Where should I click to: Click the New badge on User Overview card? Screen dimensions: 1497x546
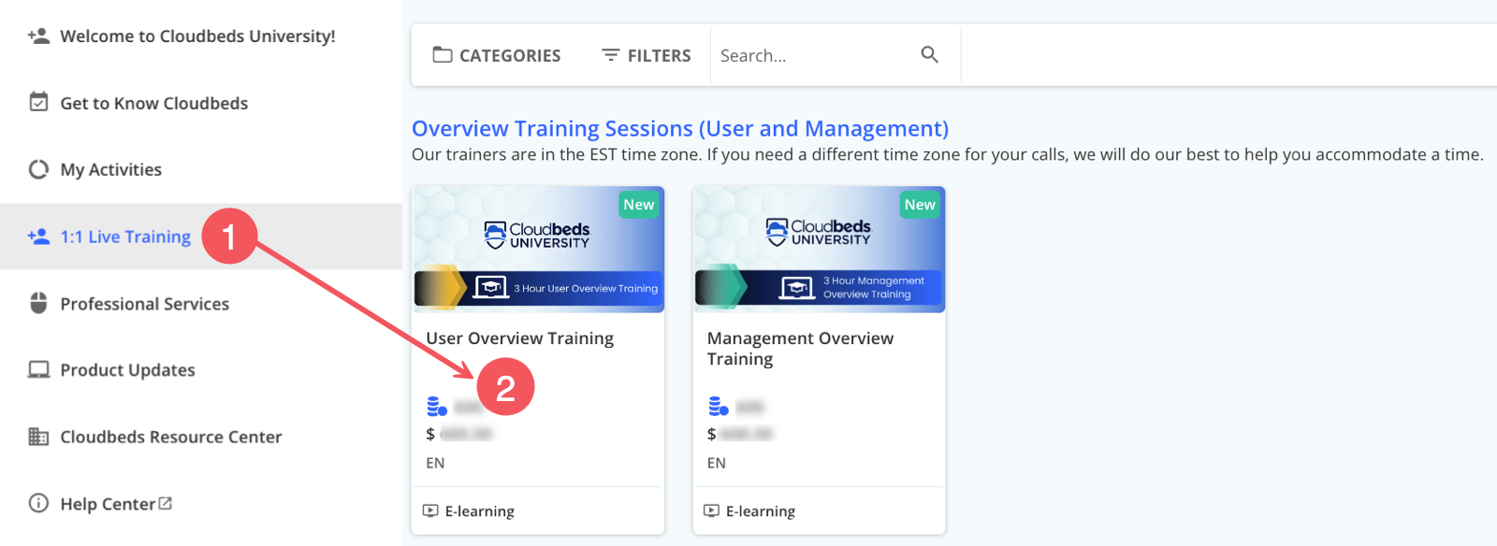click(x=639, y=205)
